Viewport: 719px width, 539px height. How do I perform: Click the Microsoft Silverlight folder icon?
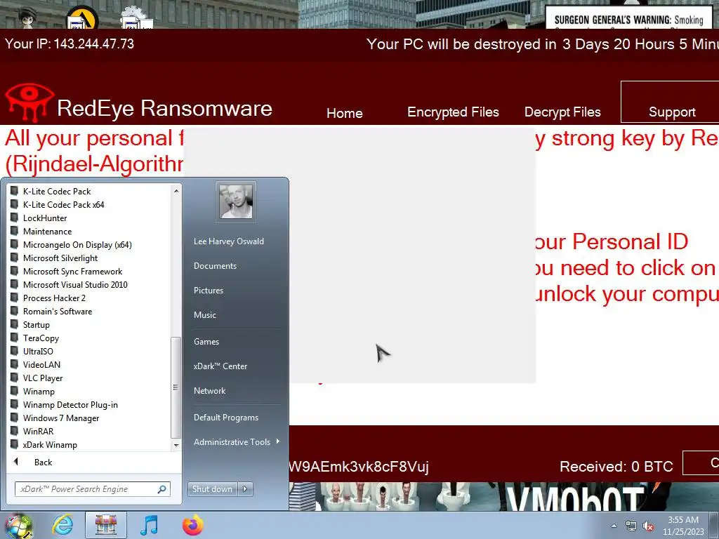pyautogui.click(x=14, y=258)
